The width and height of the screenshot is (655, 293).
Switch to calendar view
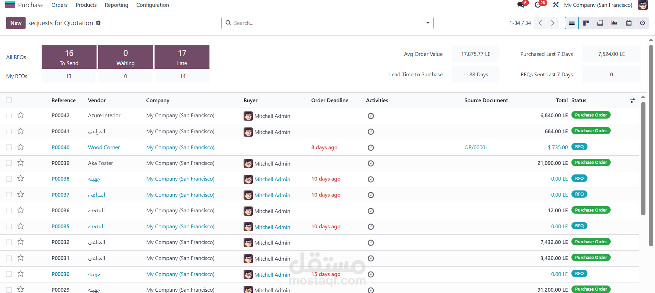[x=629, y=23]
